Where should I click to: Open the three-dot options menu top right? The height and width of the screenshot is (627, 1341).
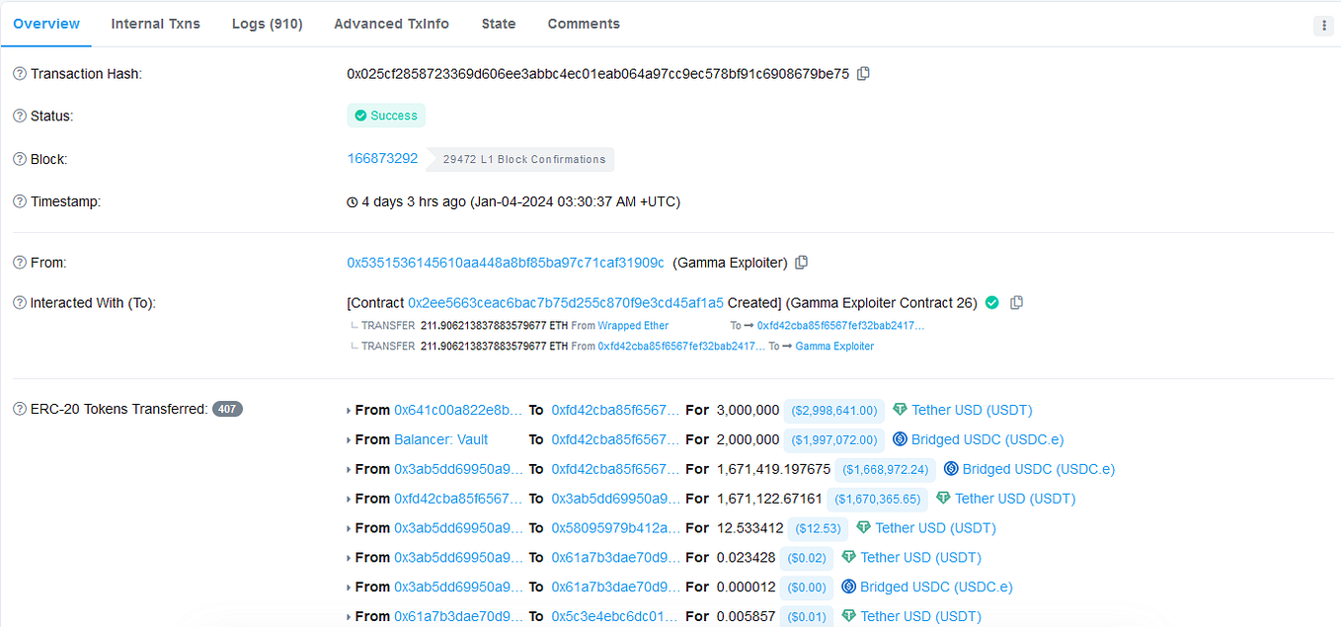click(x=1323, y=25)
